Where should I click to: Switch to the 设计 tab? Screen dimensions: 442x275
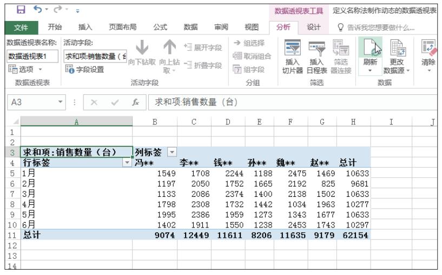tap(313, 27)
